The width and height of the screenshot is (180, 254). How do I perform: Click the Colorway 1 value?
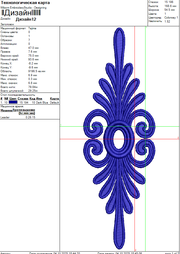point(171,17)
